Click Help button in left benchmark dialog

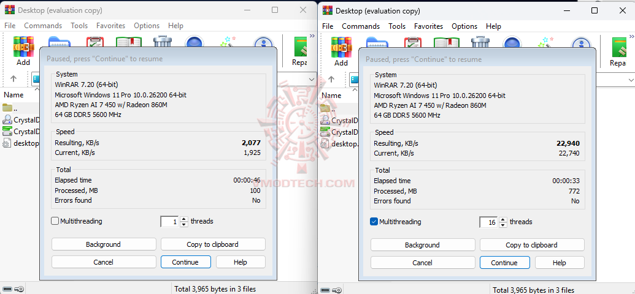(241, 262)
